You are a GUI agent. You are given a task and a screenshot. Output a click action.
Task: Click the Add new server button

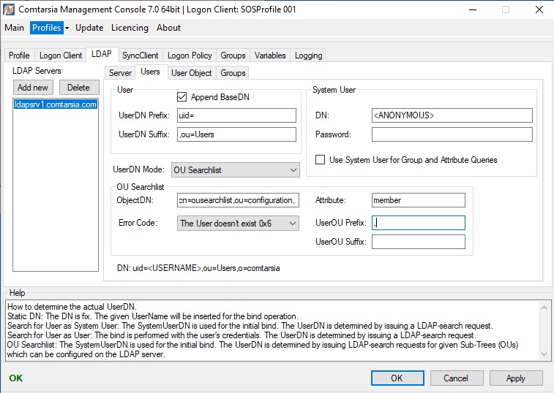(x=33, y=88)
